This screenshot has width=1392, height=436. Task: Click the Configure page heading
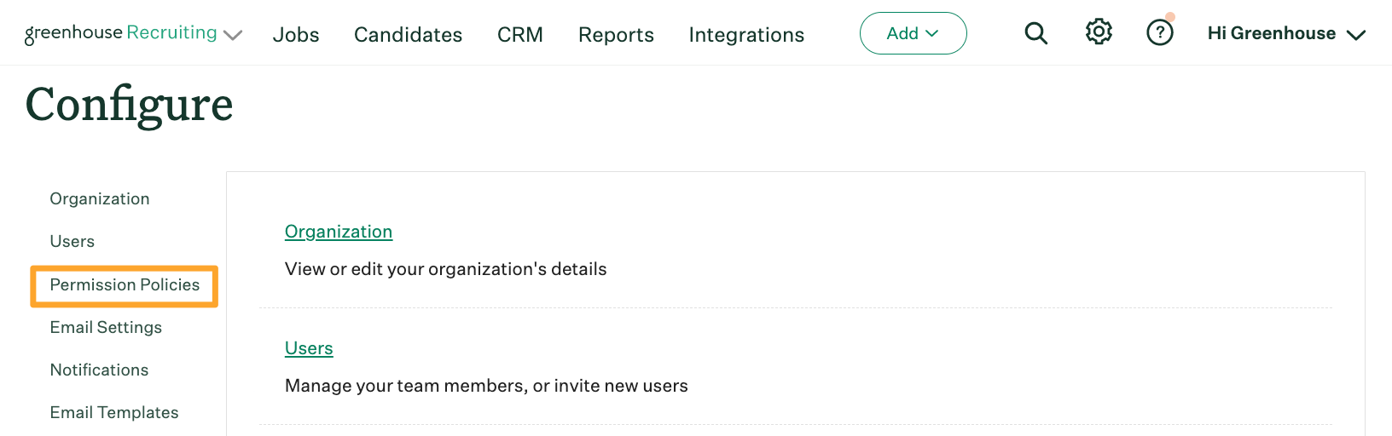click(x=129, y=106)
